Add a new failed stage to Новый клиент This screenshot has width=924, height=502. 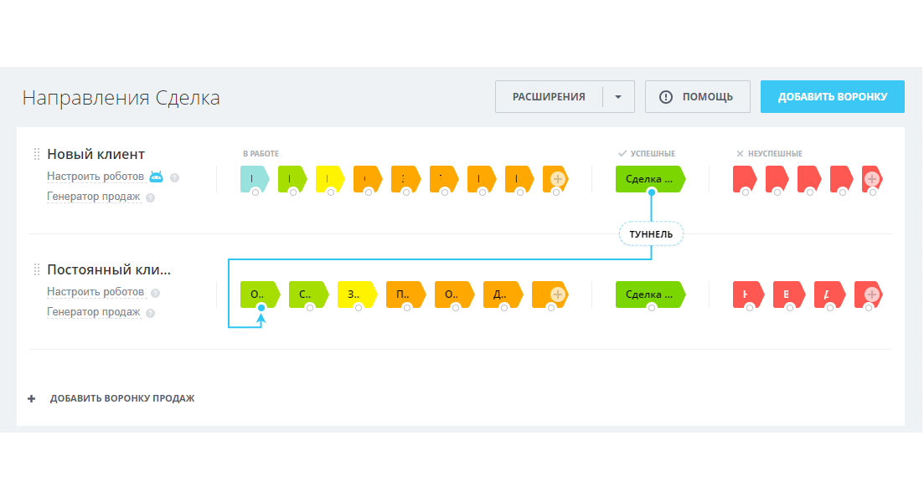(872, 178)
